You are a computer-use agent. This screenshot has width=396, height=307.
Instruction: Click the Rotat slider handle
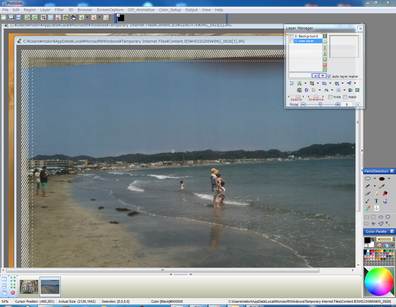click(320, 104)
